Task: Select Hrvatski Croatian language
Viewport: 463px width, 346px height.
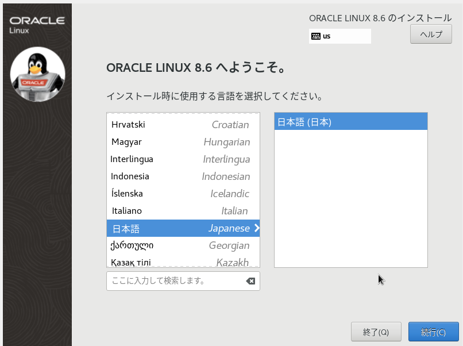Action: point(183,125)
